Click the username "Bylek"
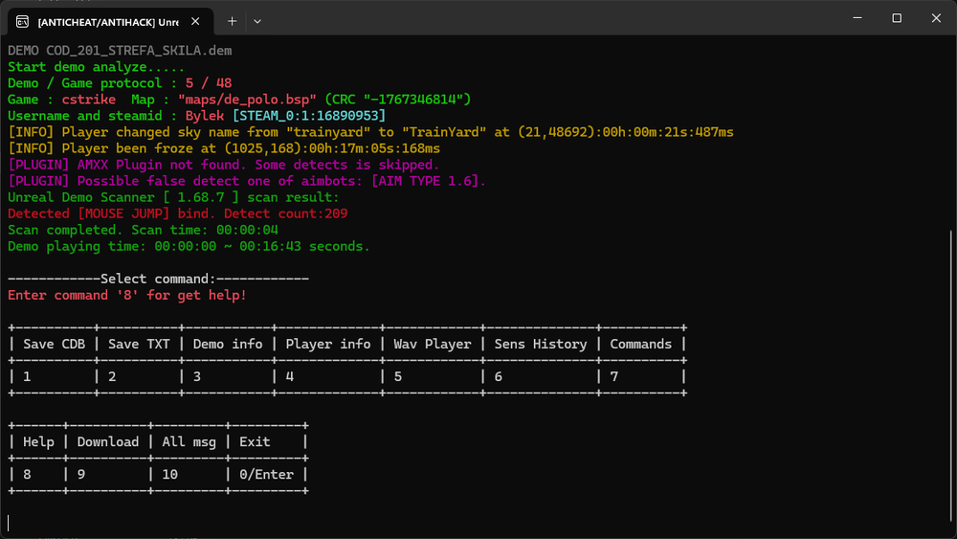Image resolution: width=957 pixels, height=539 pixels. 205,116
